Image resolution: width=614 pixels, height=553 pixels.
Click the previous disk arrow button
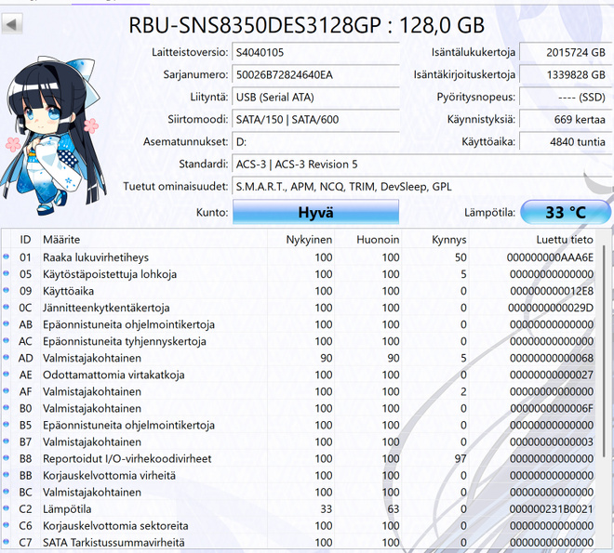(x=12, y=24)
